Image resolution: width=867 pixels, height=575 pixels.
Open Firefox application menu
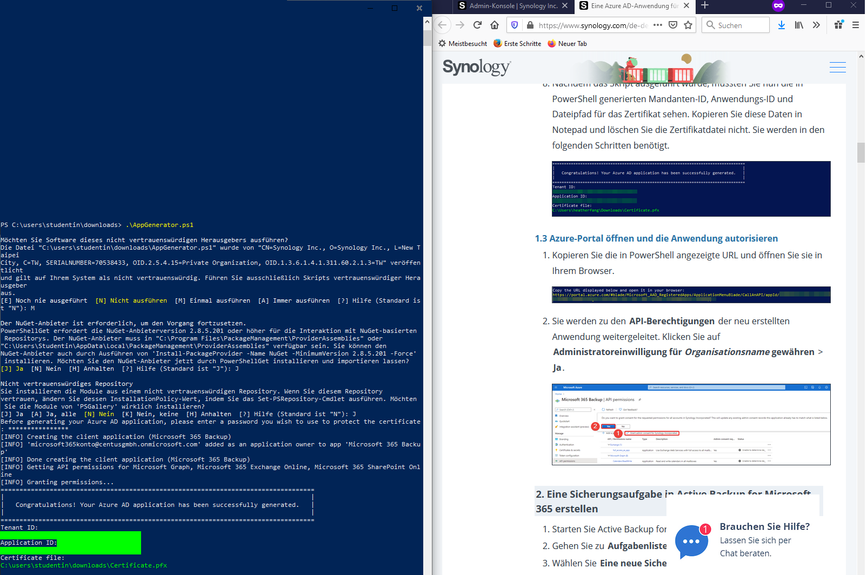pyautogui.click(x=856, y=25)
